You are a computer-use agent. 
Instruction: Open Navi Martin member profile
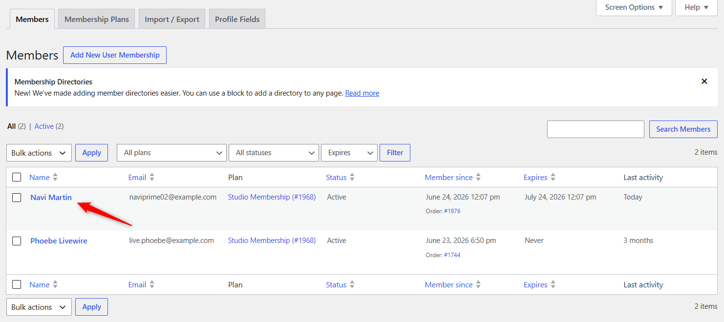pyautogui.click(x=51, y=198)
